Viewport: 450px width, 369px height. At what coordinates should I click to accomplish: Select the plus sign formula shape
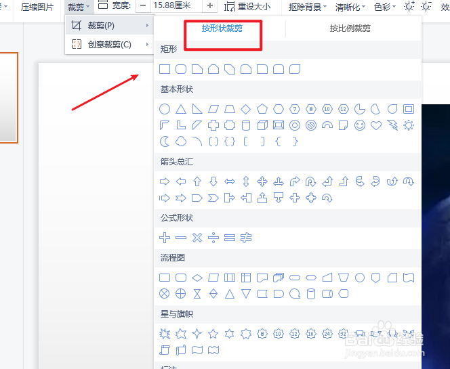(x=165, y=238)
